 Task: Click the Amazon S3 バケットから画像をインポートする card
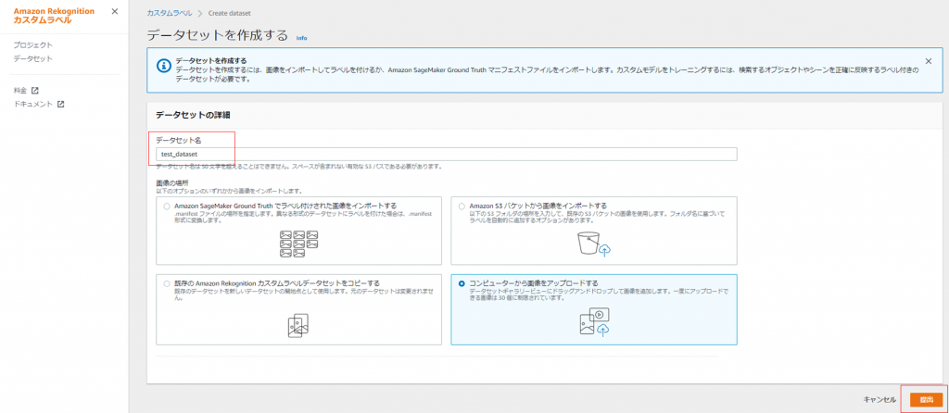[594, 231]
